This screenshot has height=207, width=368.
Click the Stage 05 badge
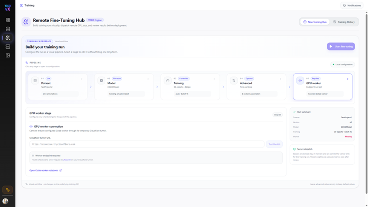[x=277, y=115]
